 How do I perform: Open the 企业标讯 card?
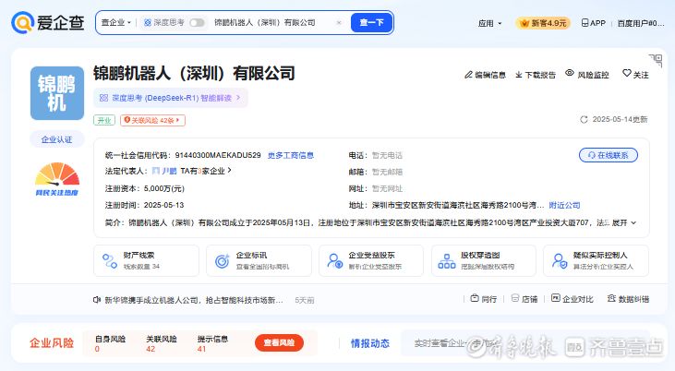pyautogui.click(x=259, y=261)
